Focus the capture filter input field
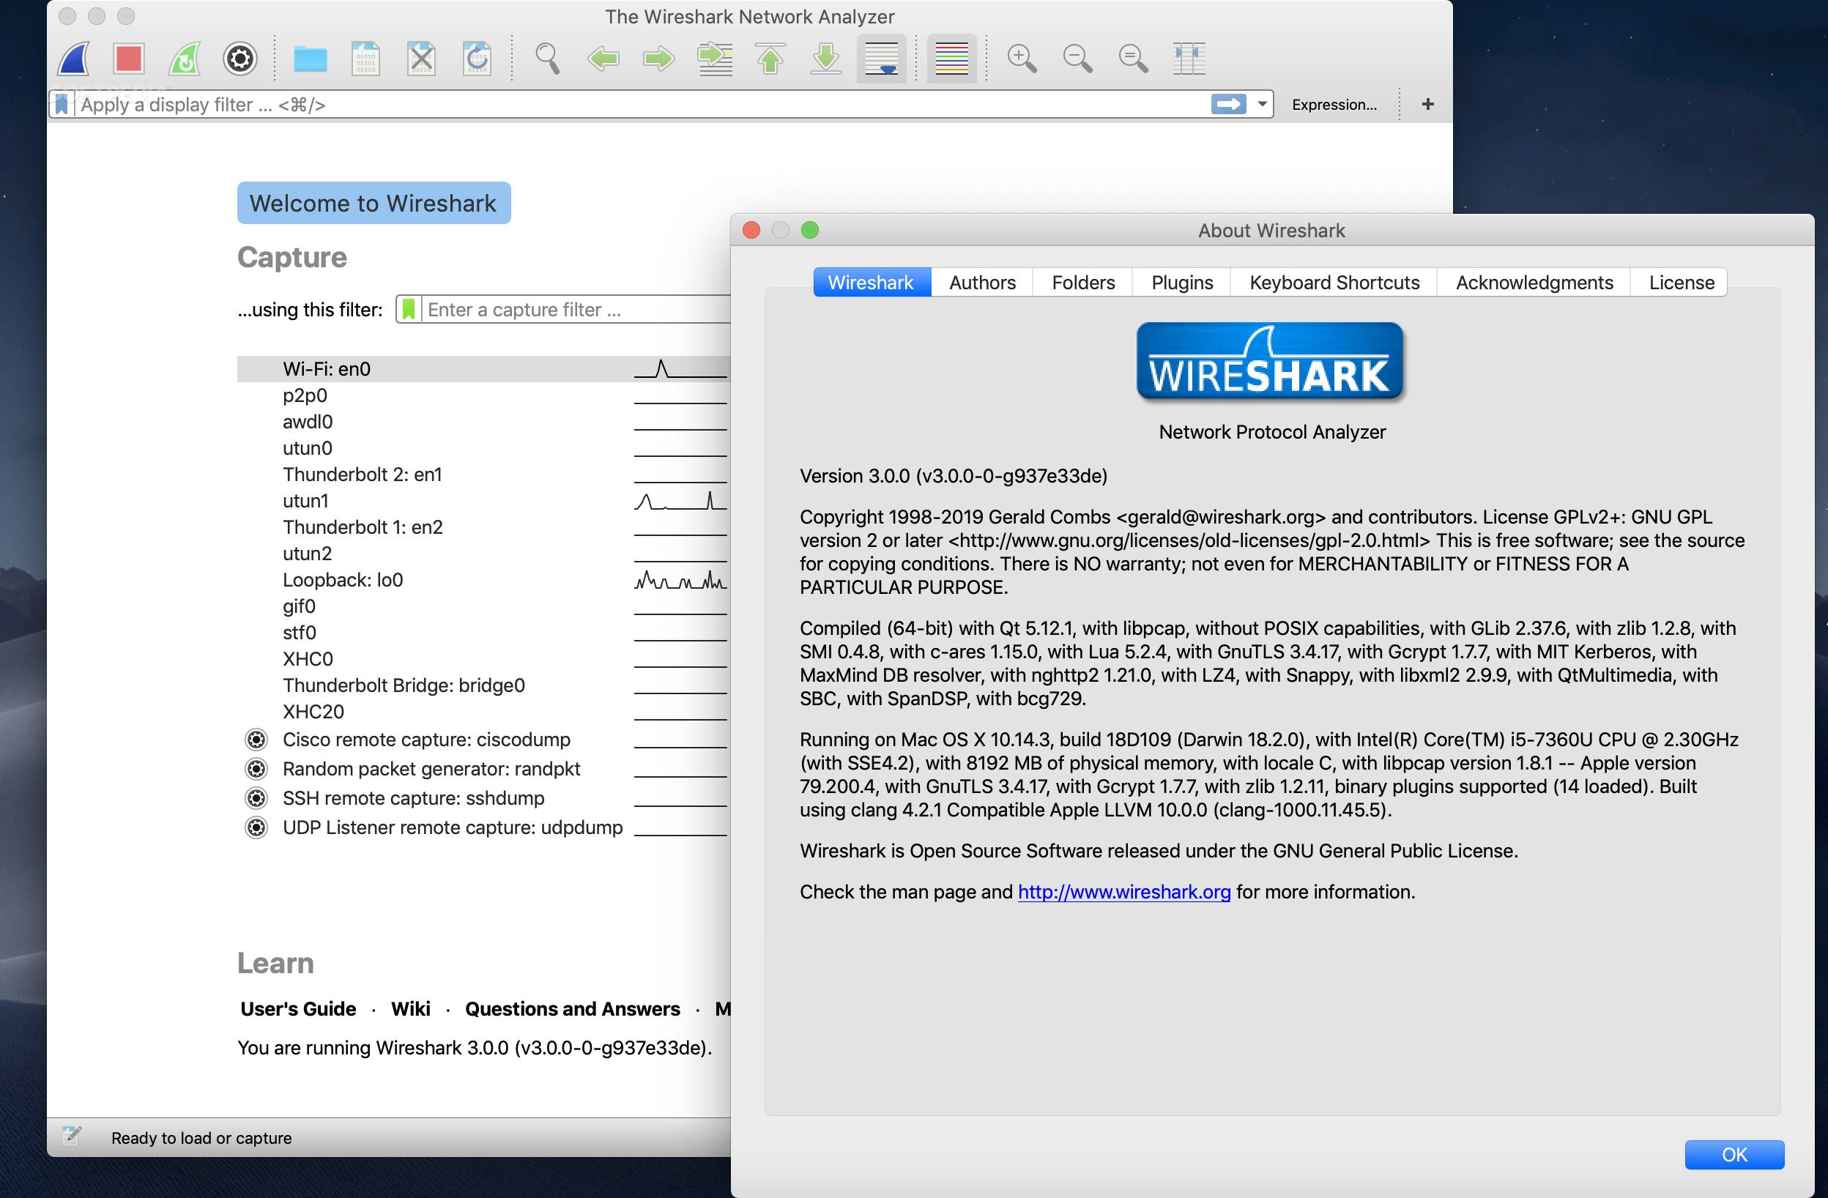Image resolution: width=1828 pixels, height=1198 pixels. (577, 310)
